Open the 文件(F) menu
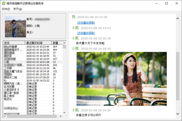 click(x=6, y=9)
